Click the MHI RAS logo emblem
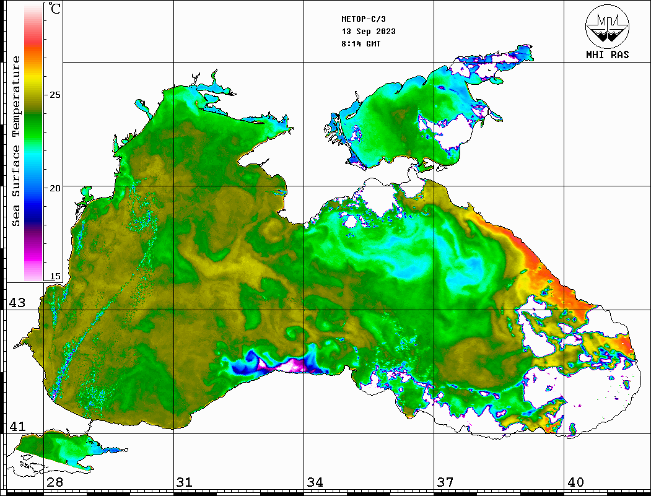Image resolution: width=651 pixels, height=496 pixels. pos(608,26)
